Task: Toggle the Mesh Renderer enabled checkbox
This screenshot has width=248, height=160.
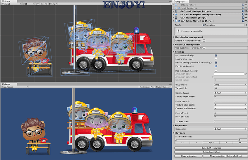Action: tap(179, 8)
